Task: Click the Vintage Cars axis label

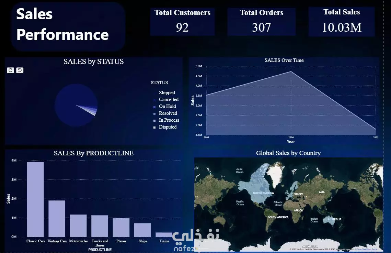Action: pyautogui.click(x=57, y=241)
